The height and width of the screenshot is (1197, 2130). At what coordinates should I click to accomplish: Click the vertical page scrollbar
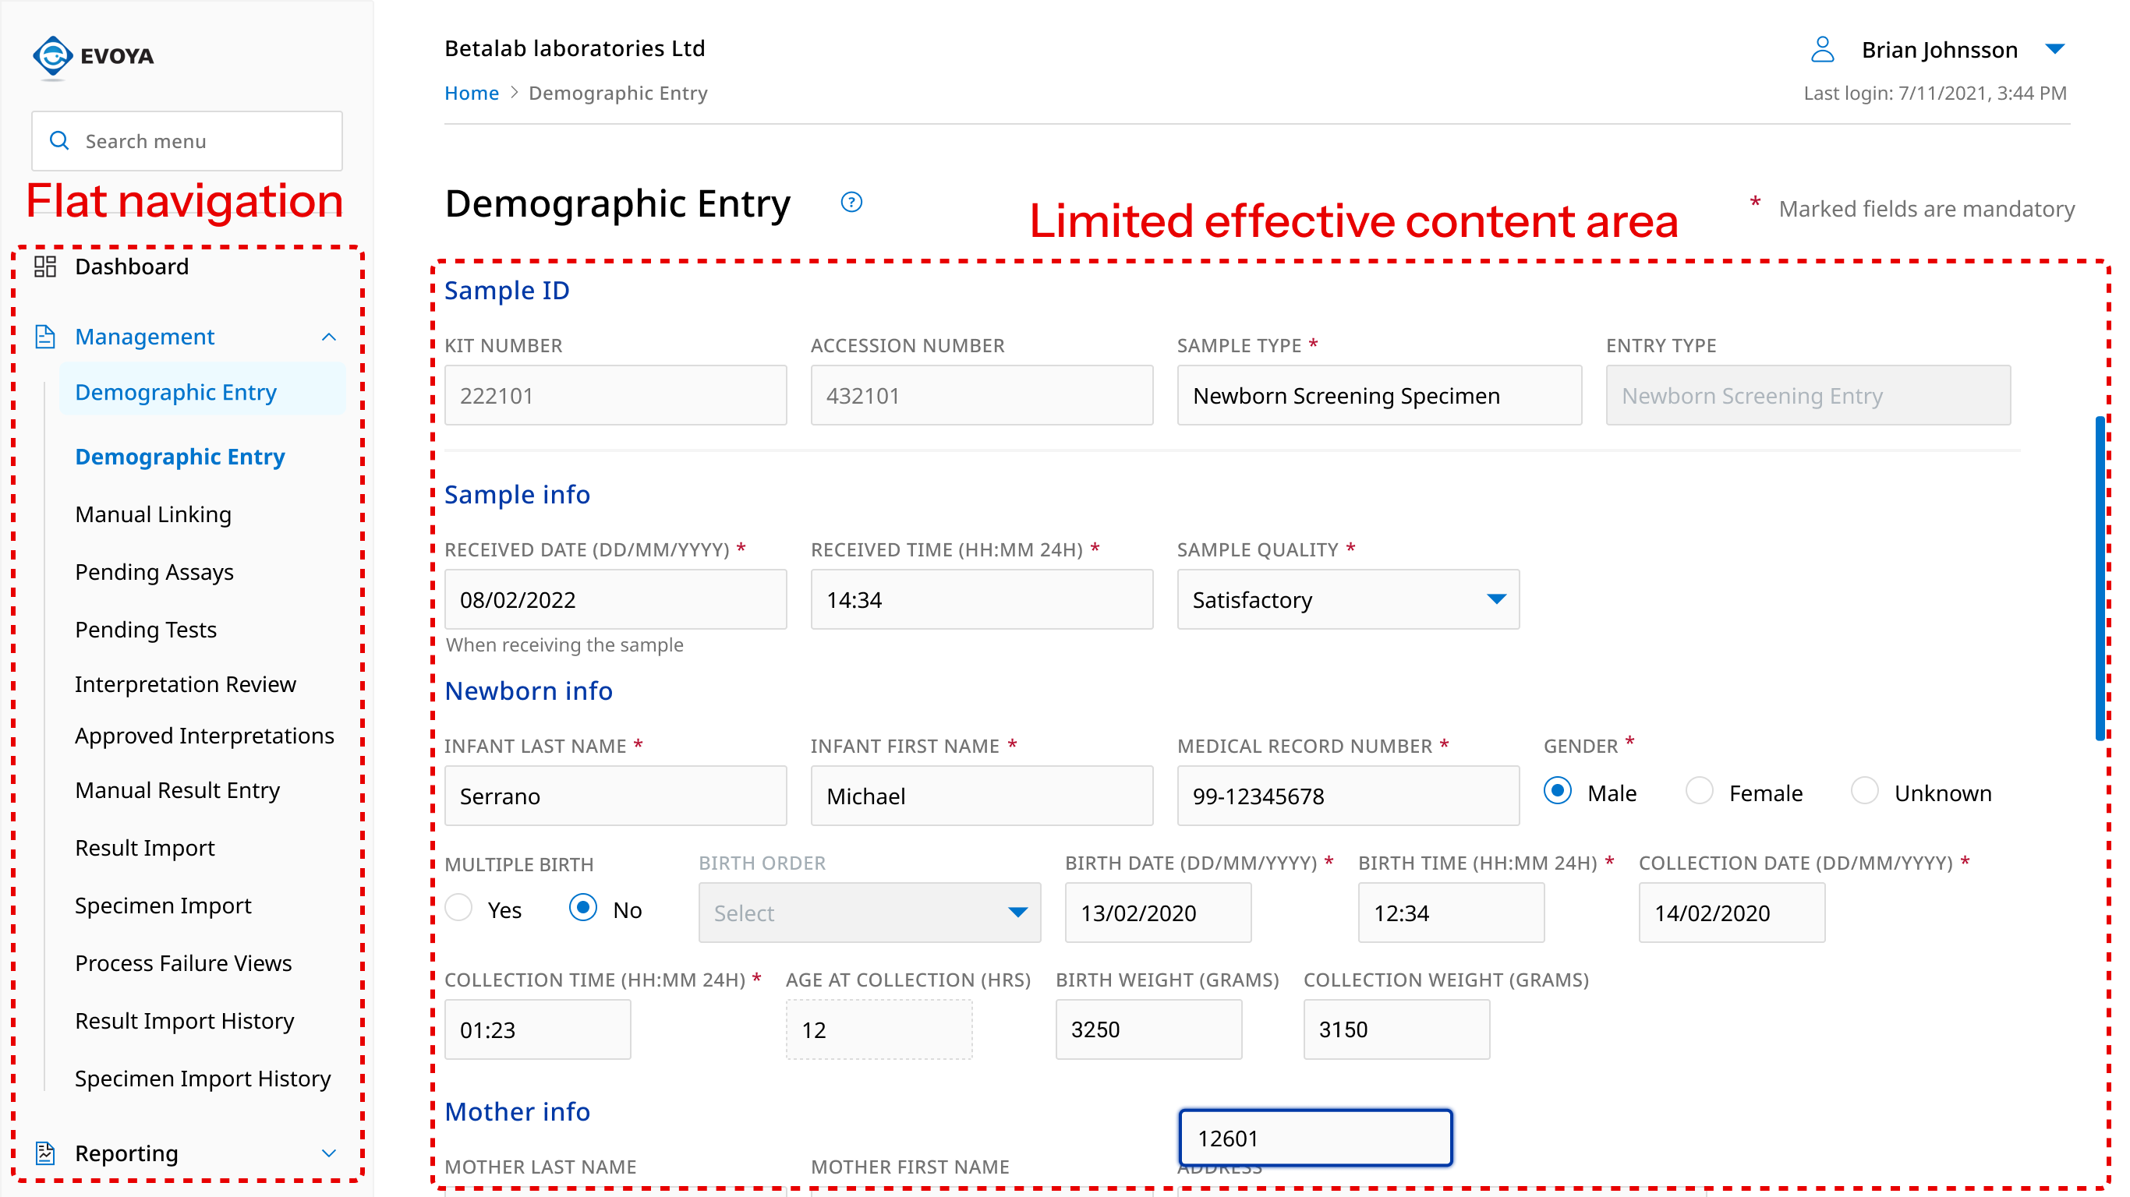2100,579
